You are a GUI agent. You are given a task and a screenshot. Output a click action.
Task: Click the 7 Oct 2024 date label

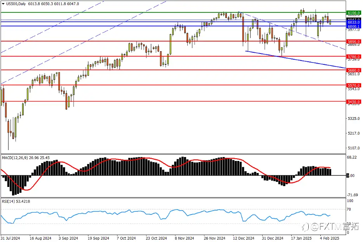pyautogui.click(x=126, y=238)
